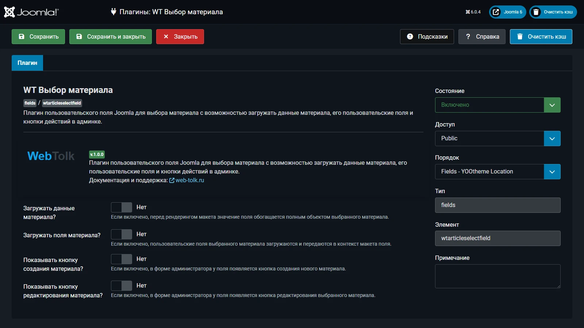Toggle 'Показывать кнопку создания материала?' switch
The image size is (584, 328).
pyautogui.click(x=122, y=259)
